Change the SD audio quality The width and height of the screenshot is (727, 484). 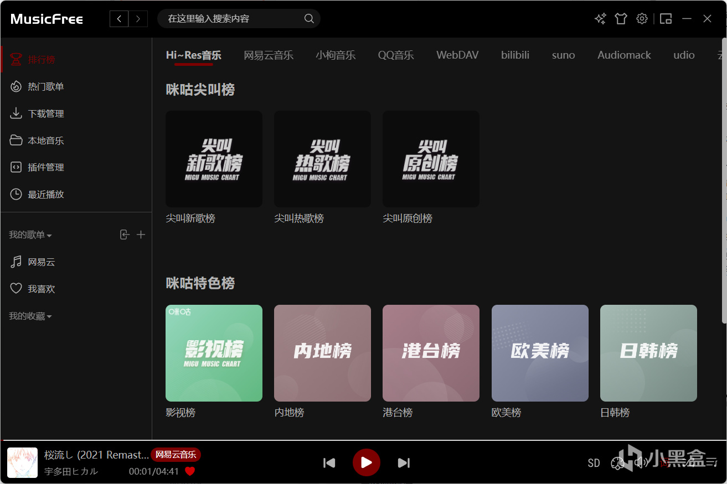click(594, 463)
